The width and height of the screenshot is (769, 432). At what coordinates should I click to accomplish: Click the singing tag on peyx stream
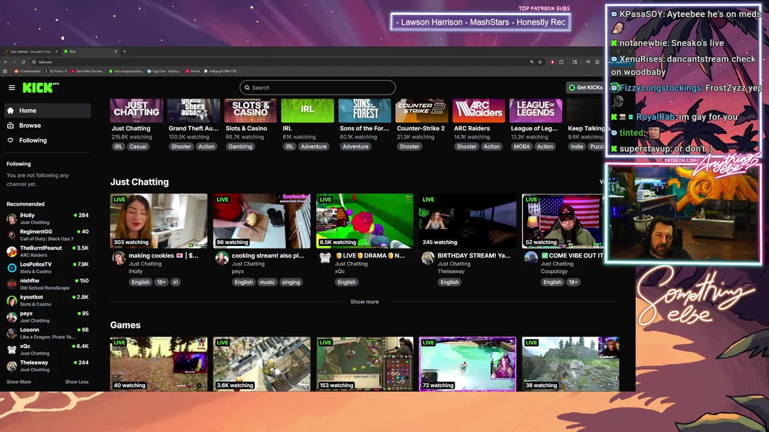point(291,282)
